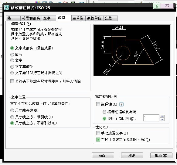This screenshot has width=177, height=165.
Task: Close the 修改标注样式 dialog
Action: (167, 6)
